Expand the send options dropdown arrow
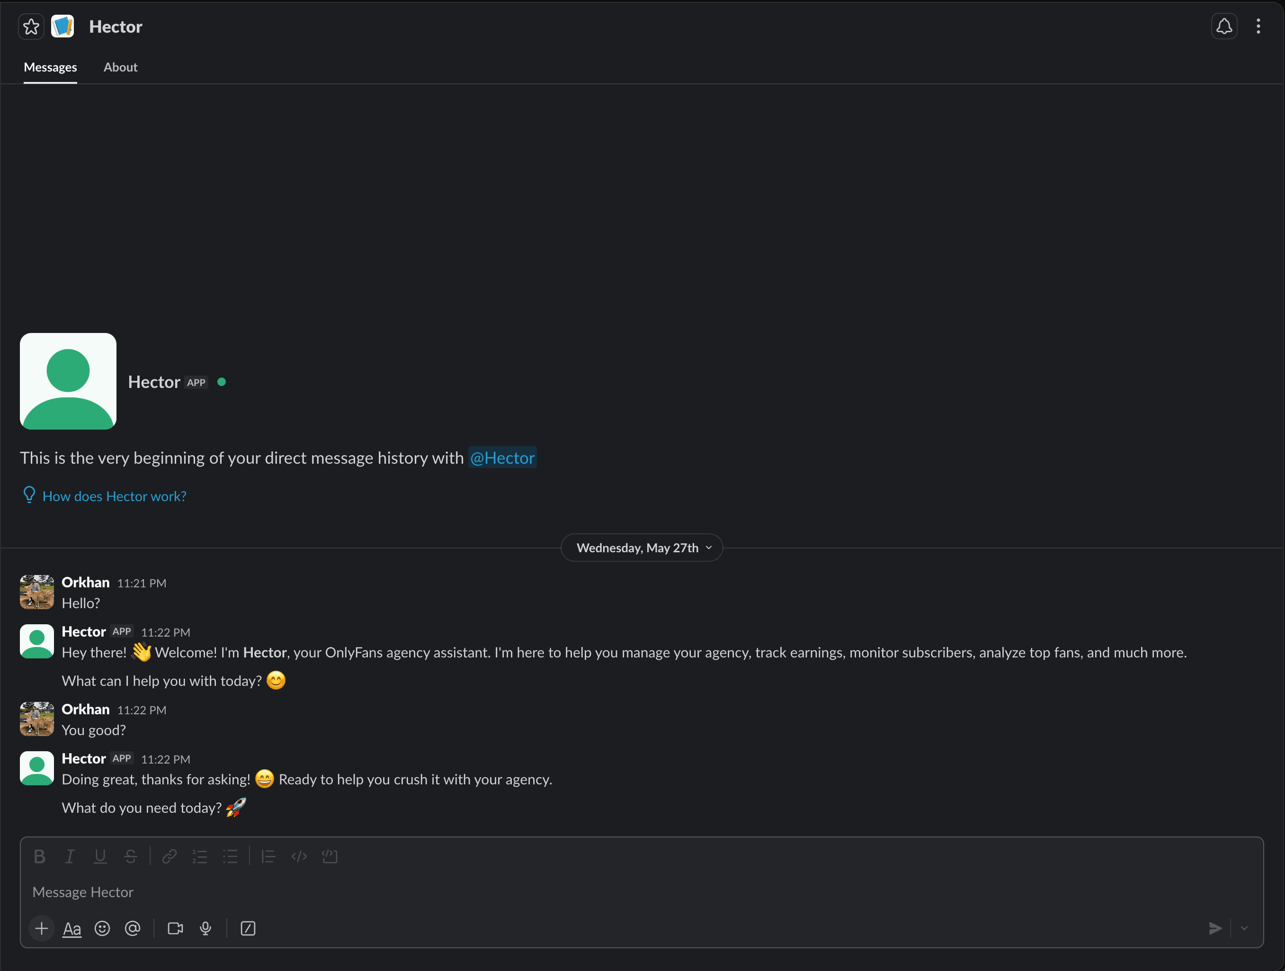The image size is (1285, 971). 1244,928
